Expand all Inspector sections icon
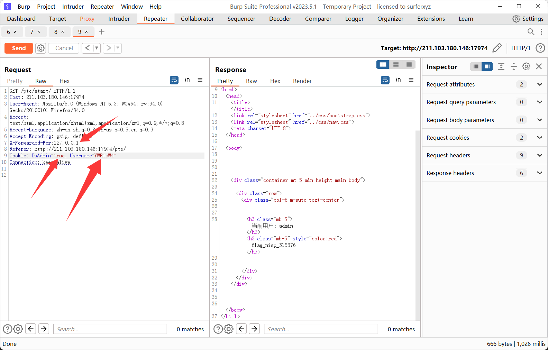This screenshot has height=350, width=548. coord(501,66)
